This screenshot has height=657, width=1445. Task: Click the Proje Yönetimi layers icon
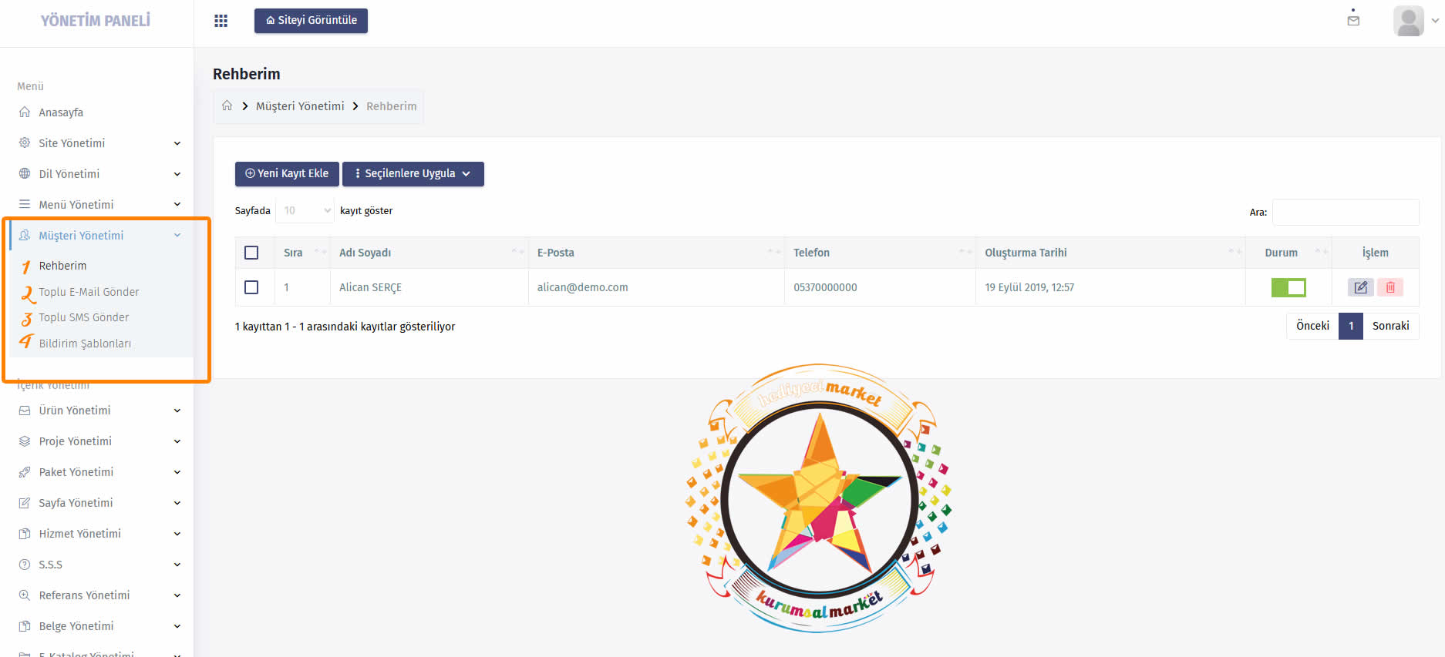[x=25, y=441]
